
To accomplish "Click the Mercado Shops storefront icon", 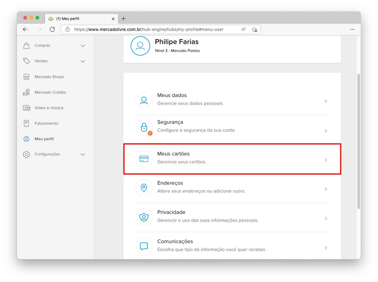I will (x=26, y=77).
